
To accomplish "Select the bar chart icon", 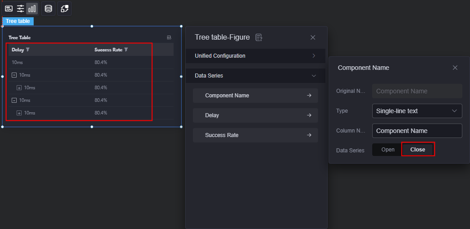I will (x=32, y=9).
